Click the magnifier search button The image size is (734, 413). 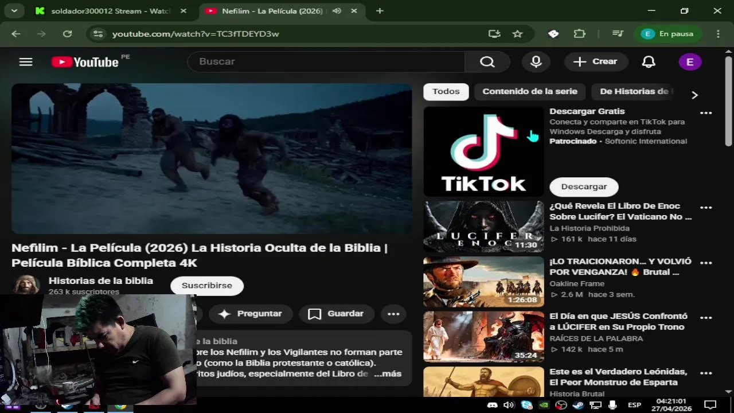pos(487,61)
